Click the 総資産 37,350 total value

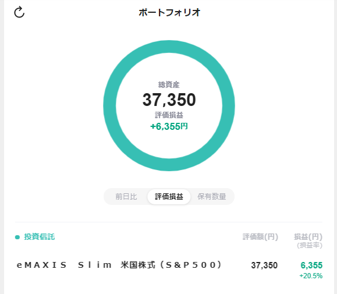[169, 100]
